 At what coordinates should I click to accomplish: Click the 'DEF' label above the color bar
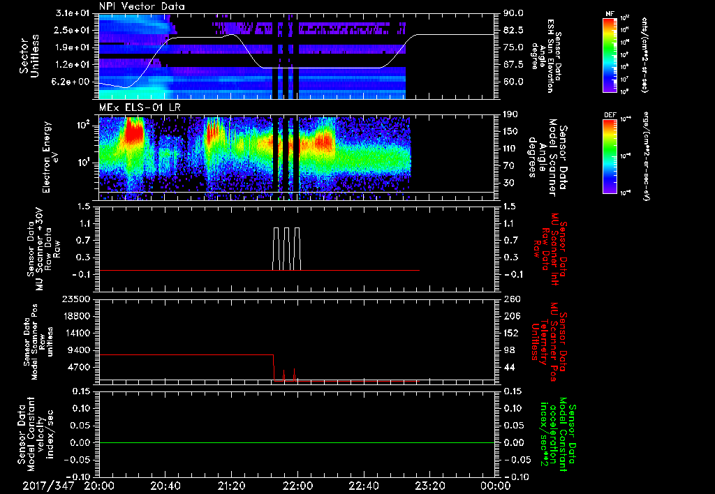(610, 115)
